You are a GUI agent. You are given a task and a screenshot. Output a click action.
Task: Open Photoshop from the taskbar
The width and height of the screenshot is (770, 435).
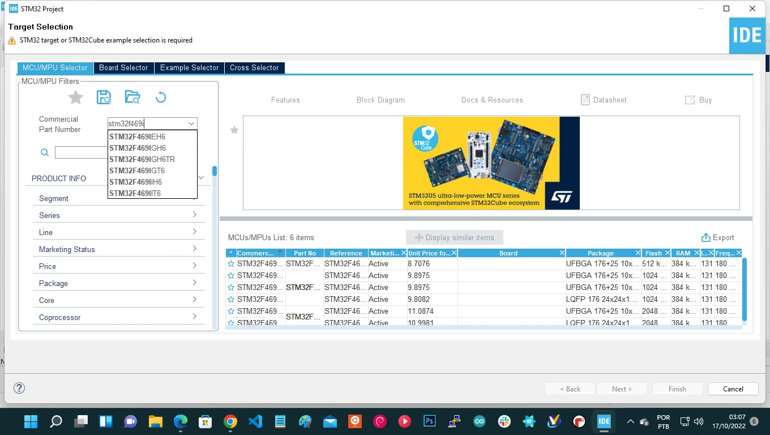tap(429, 421)
